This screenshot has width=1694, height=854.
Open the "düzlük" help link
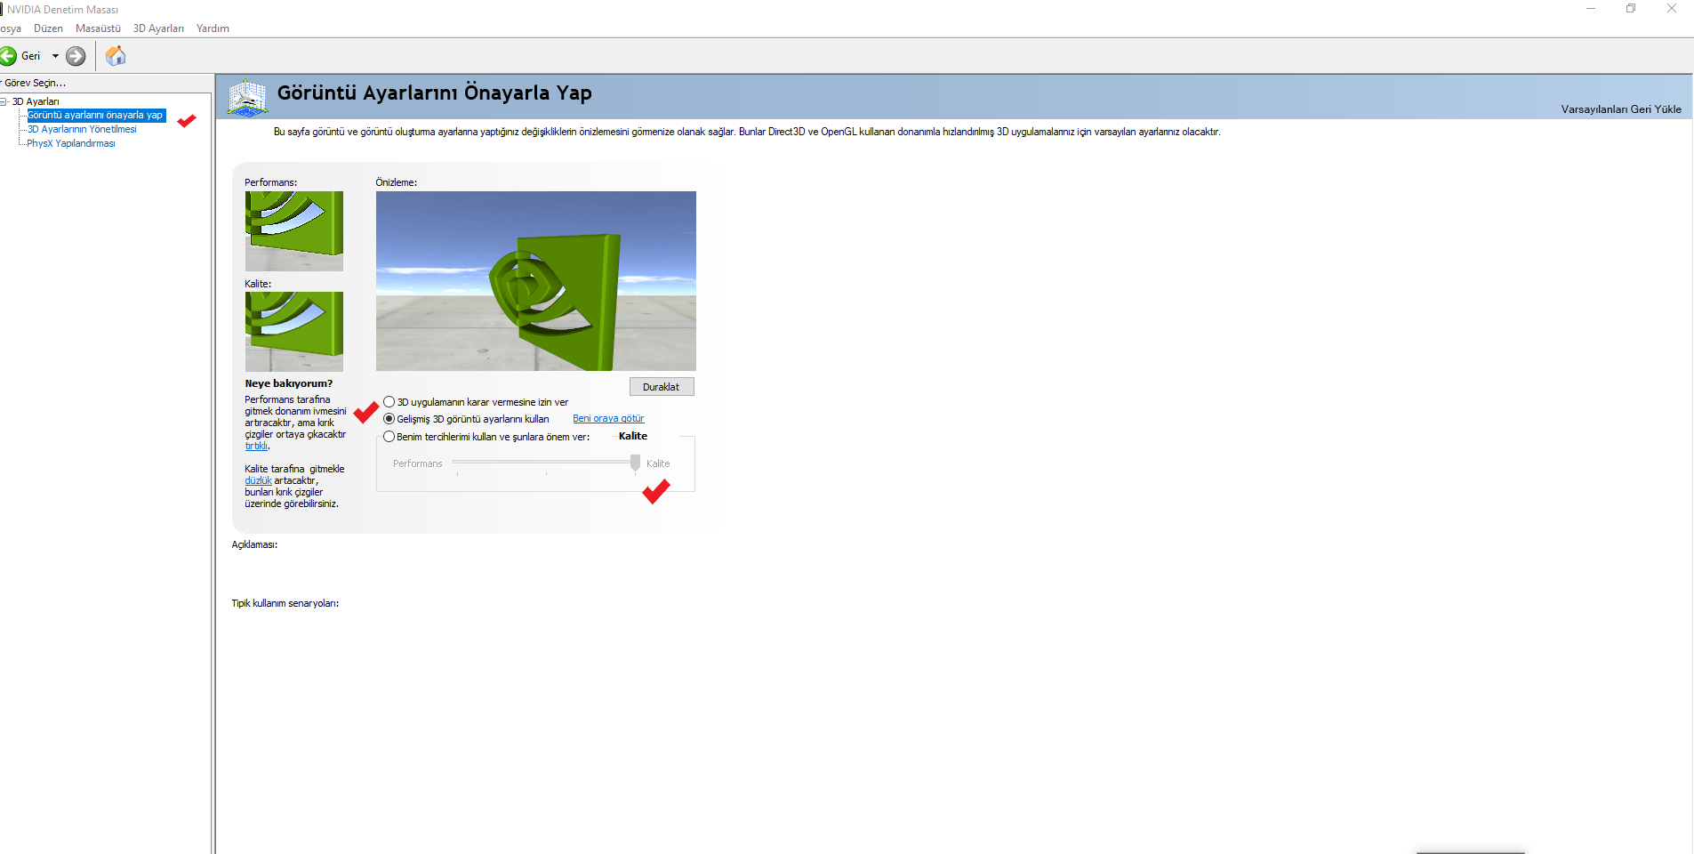click(x=258, y=480)
